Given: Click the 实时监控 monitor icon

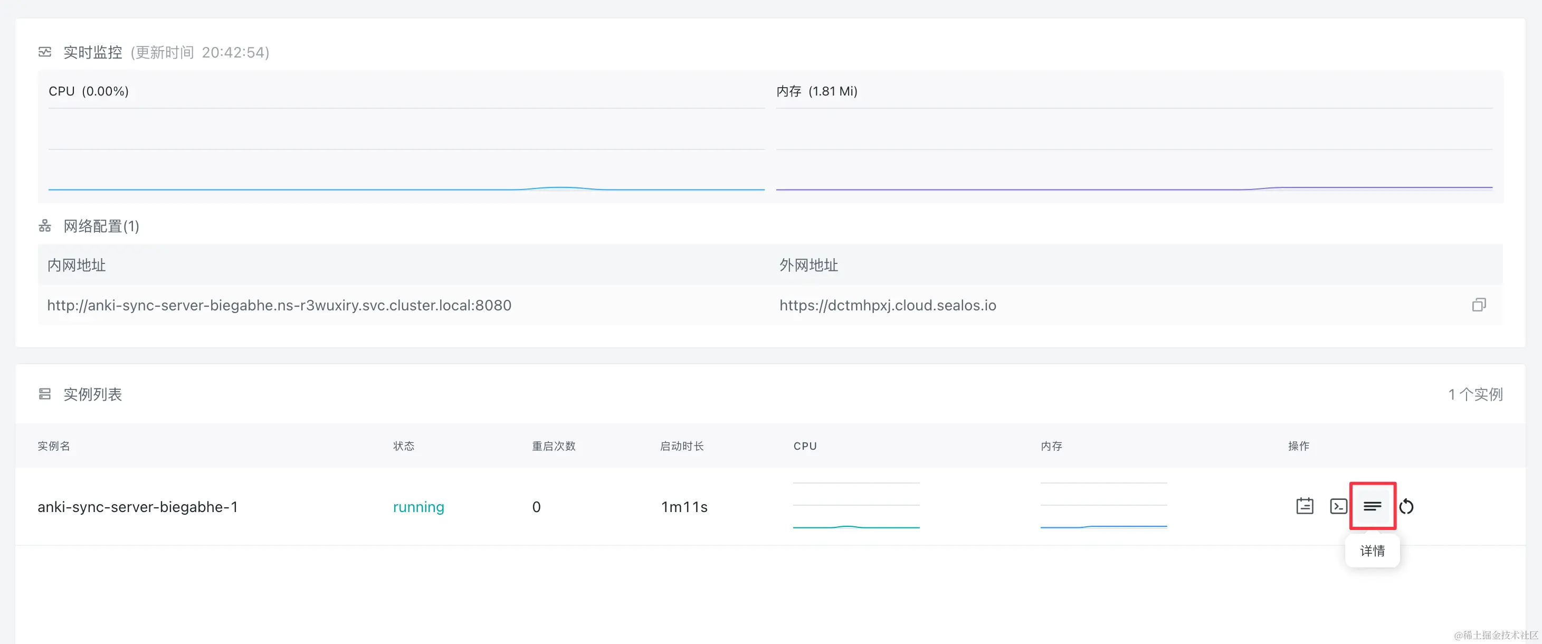Looking at the screenshot, I should [x=45, y=52].
